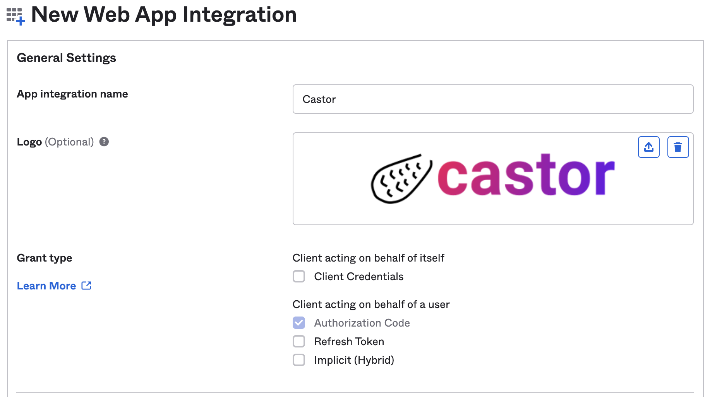The image size is (710, 397).
Task: Click the external link icon beside Learn More
Action: pyautogui.click(x=86, y=286)
